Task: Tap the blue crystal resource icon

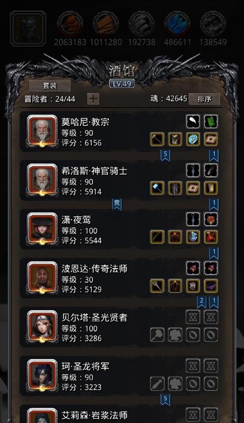Action: pos(177,24)
